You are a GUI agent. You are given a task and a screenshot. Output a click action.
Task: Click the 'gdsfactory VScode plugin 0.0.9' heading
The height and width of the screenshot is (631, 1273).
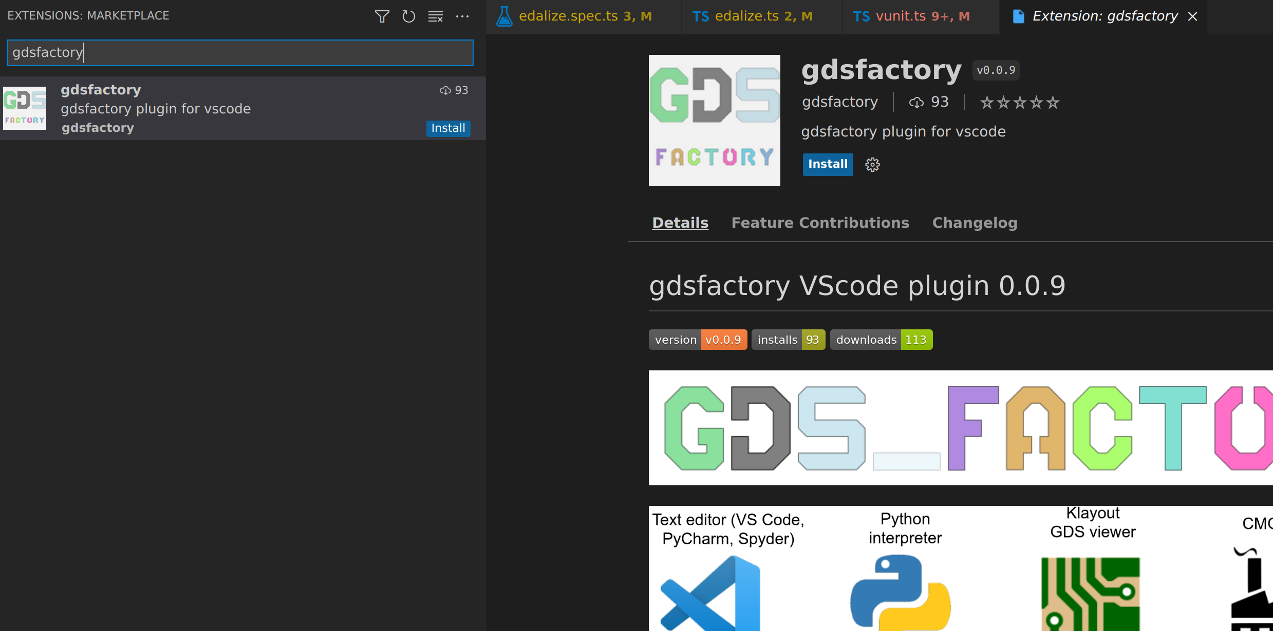pyautogui.click(x=857, y=286)
